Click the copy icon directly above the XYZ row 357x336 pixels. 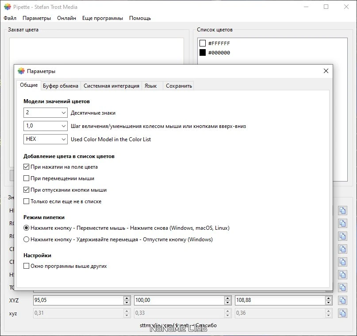[x=342, y=287]
